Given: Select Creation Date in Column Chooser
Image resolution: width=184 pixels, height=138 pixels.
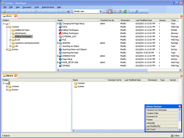Looking at the screenshot, I should click(x=162, y=113).
